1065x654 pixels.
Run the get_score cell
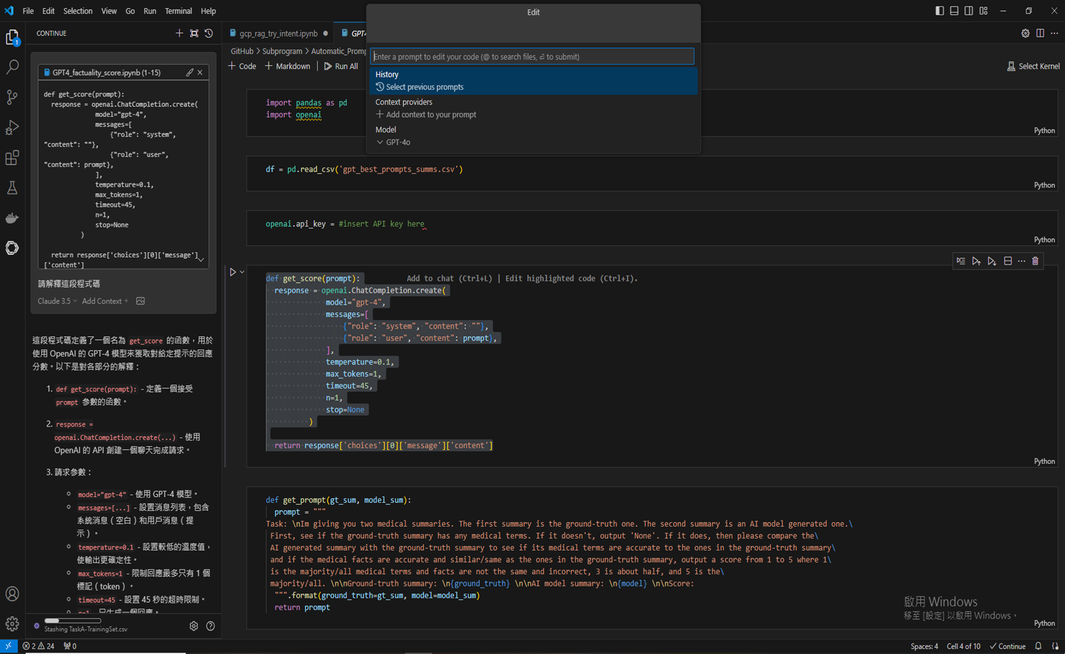pos(233,272)
